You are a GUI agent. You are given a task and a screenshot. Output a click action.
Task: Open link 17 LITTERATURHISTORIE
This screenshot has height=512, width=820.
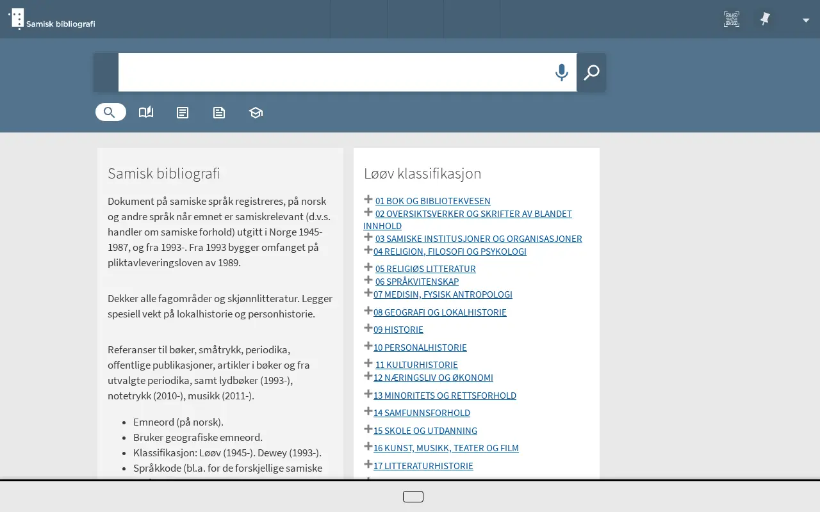coord(423,466)
